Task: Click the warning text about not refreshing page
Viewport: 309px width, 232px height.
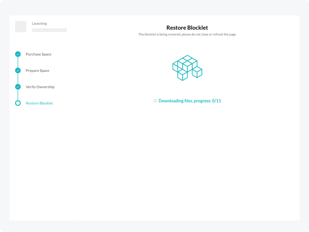Action: [x=187, y=34]
